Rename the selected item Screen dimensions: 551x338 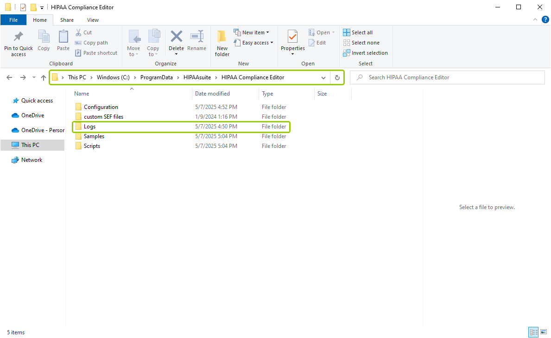tap(197, 41)
